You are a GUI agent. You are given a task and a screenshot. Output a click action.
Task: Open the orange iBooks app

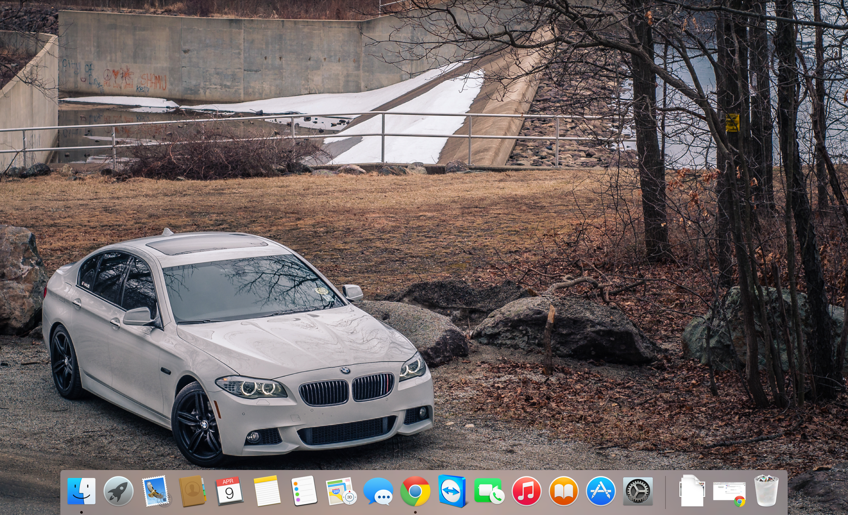coord(564,491)
